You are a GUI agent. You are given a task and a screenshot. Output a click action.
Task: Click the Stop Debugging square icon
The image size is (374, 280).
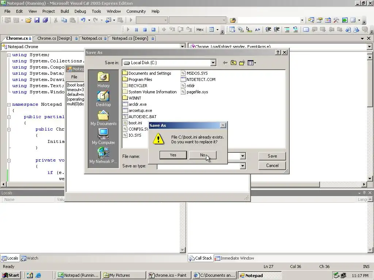(145, 30)
